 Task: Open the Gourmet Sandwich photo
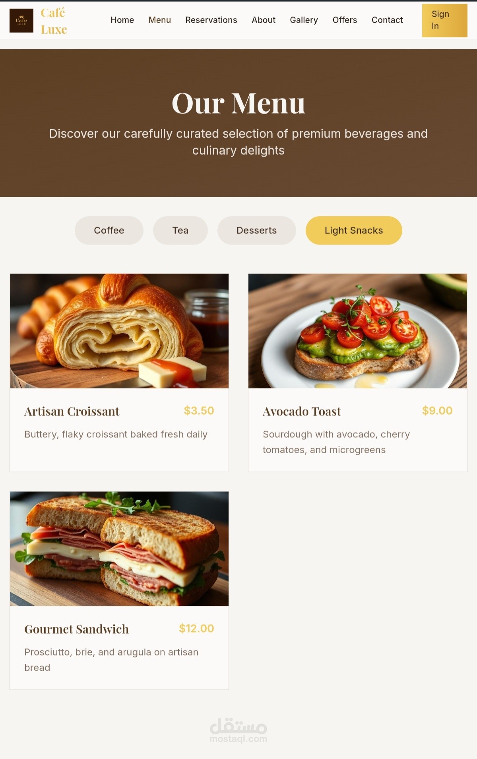coord(119,549)
